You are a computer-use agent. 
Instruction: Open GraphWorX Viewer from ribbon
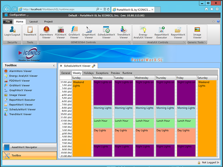pos(89,33)
